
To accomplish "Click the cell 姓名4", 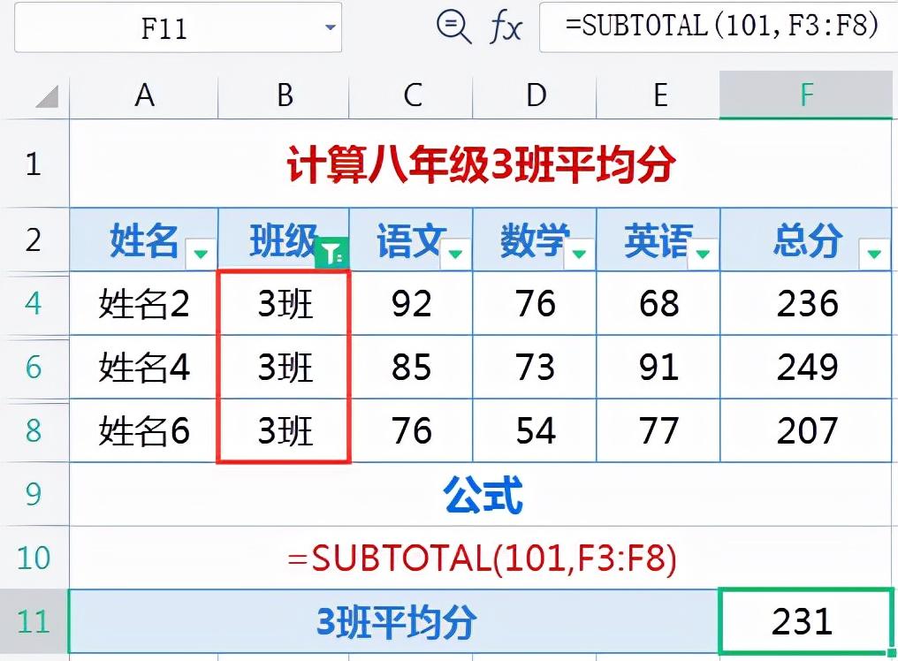I will tap(144, 367).
